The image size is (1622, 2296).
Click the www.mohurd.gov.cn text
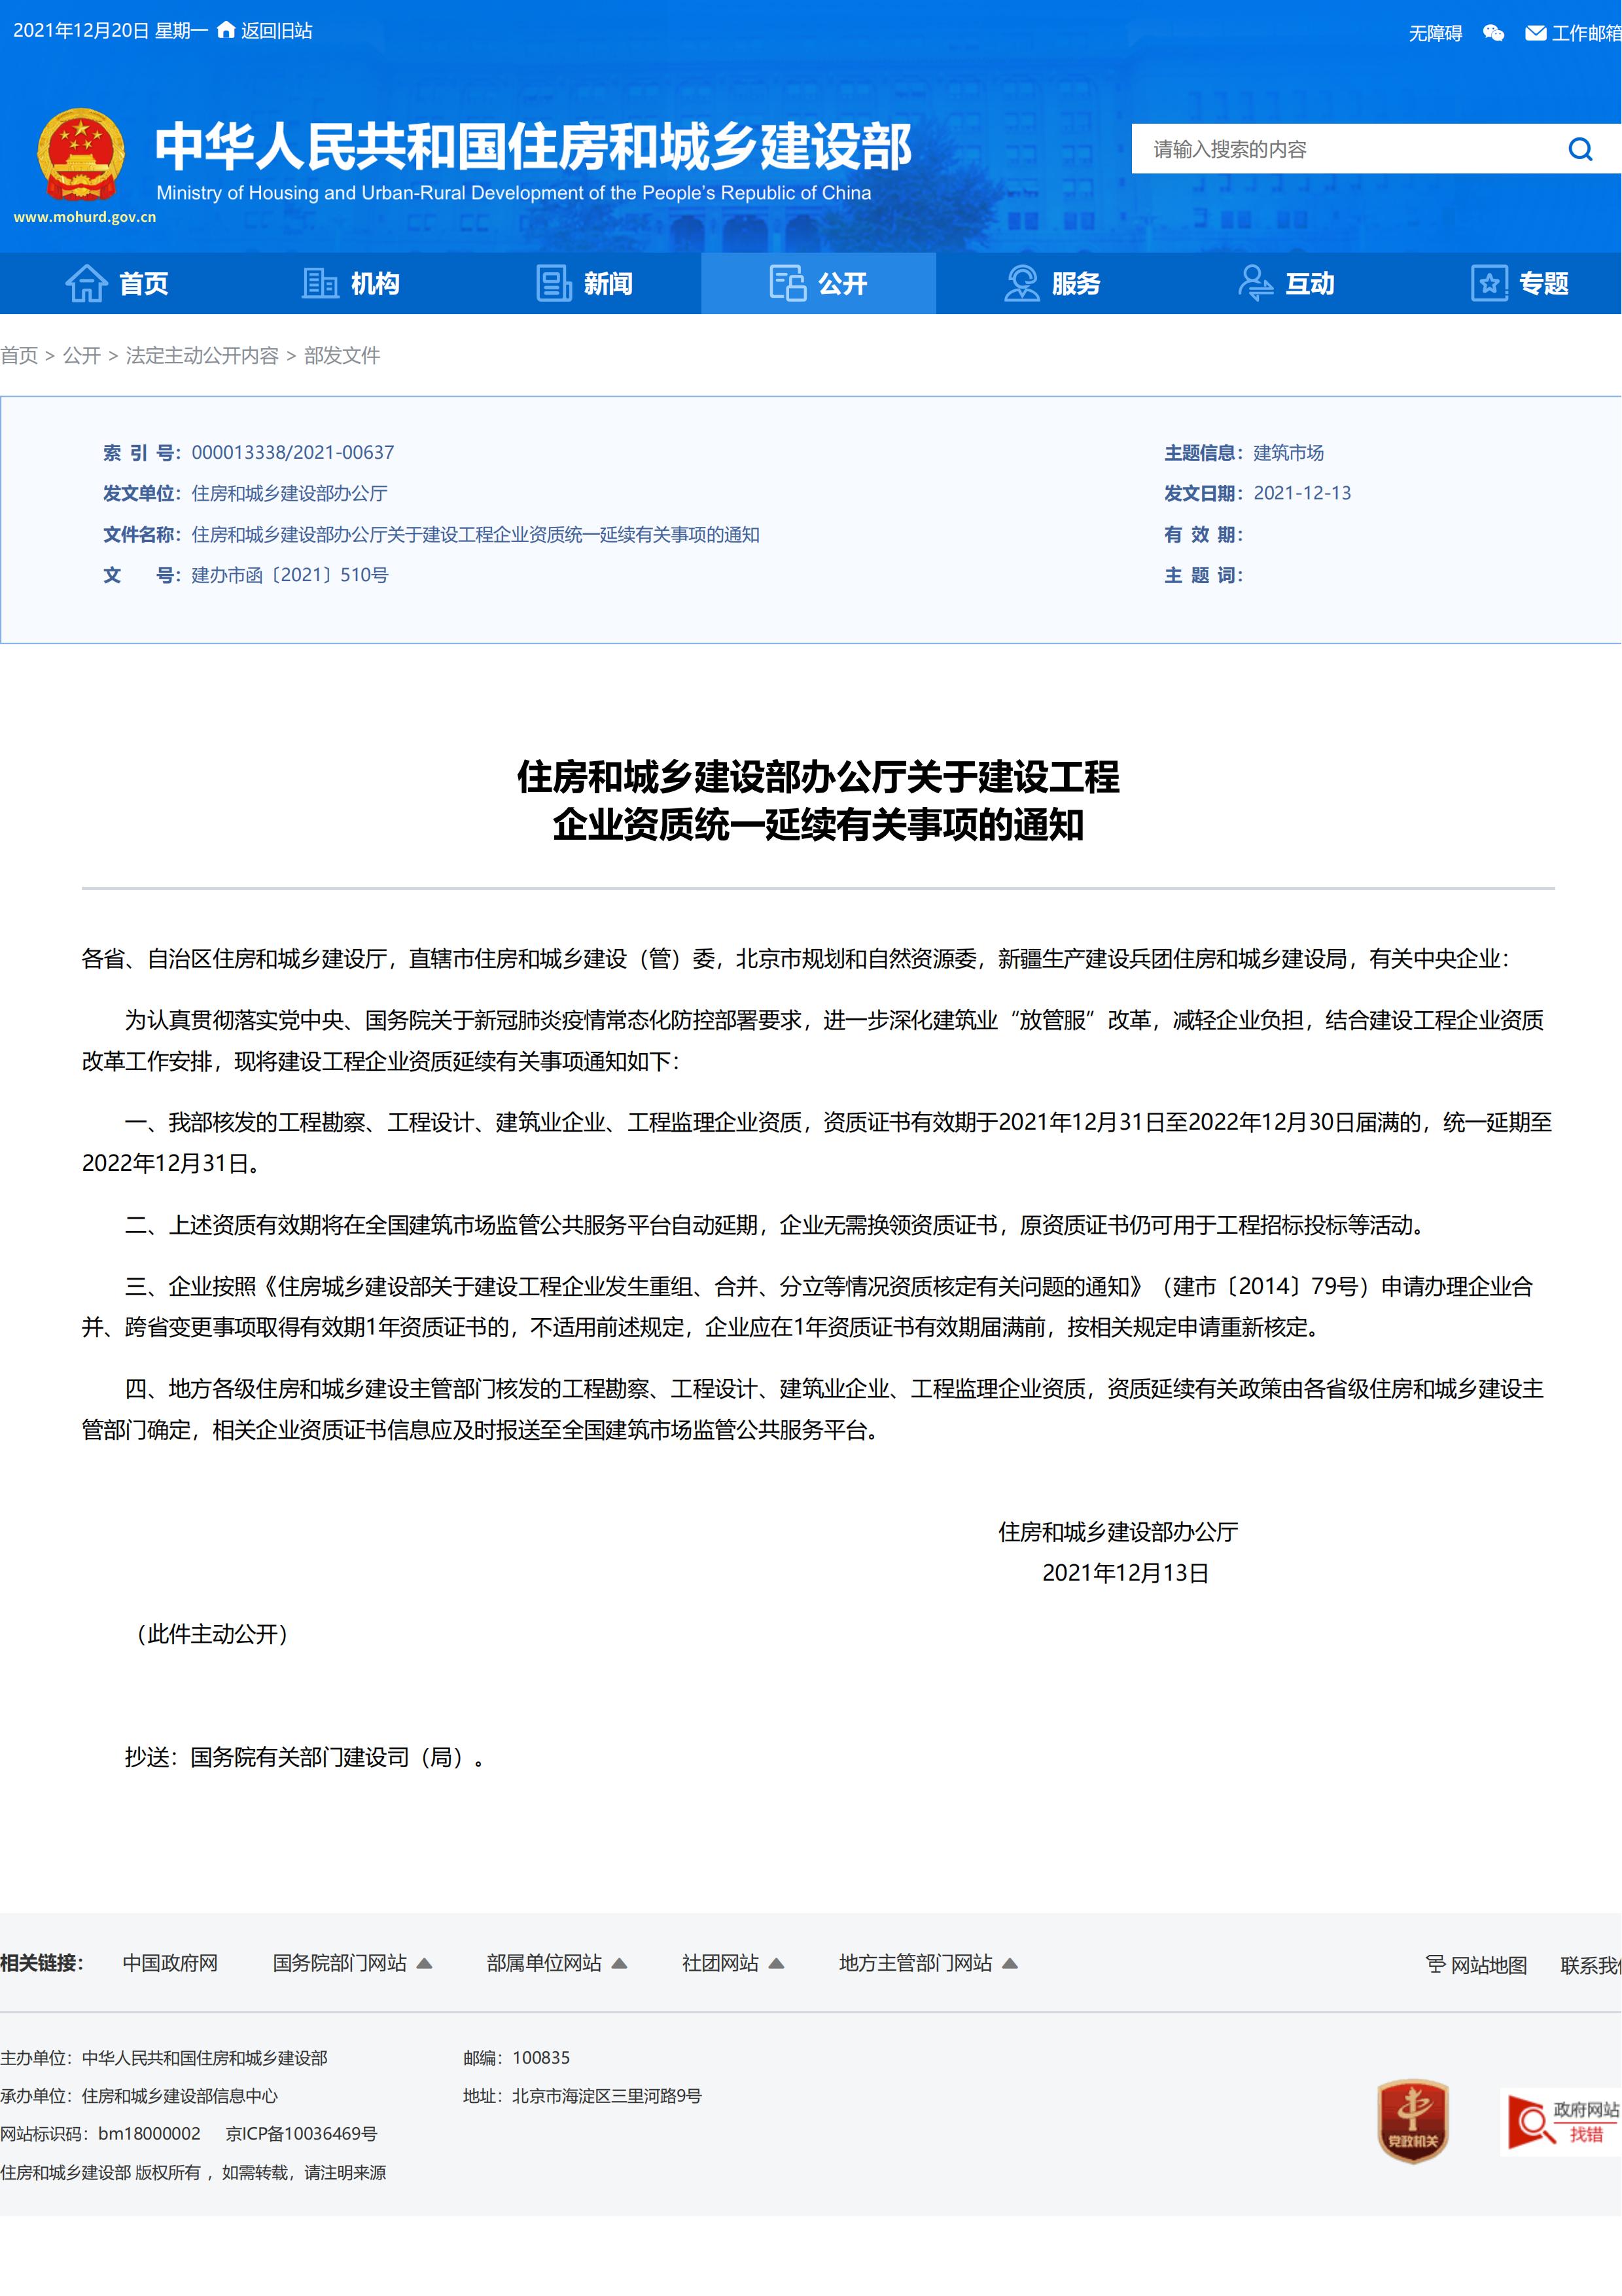[x=85, y=217]
